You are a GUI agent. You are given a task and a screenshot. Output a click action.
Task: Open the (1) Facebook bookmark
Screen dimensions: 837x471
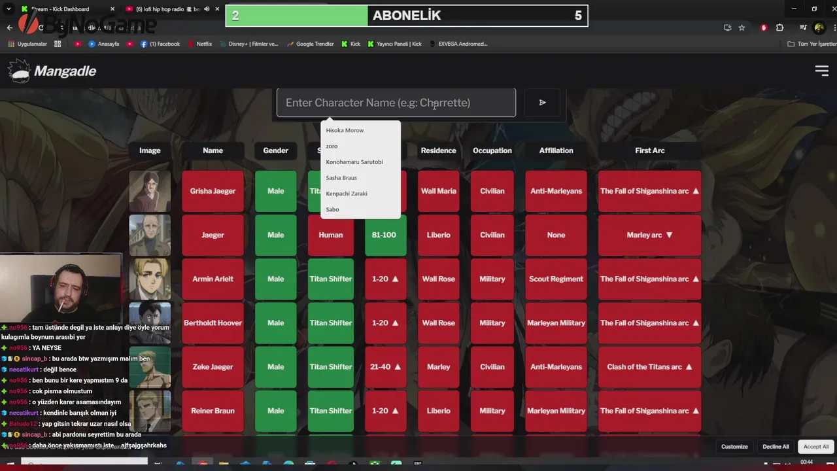coord(160,44)
